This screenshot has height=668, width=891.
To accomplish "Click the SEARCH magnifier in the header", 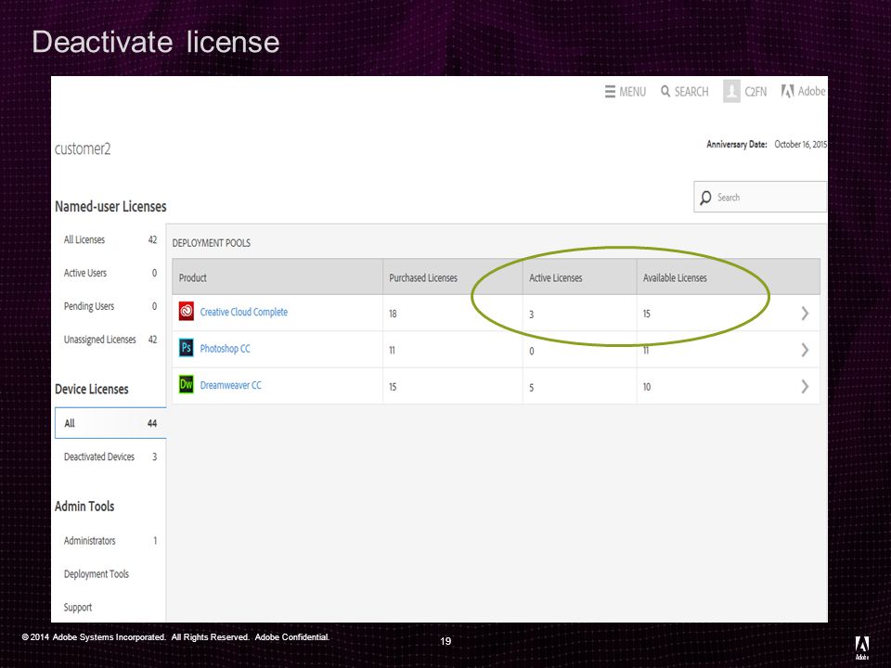I will click(x=665, y=92).
